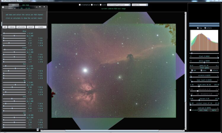Disable the DDP checkbox
Screen dimensions: 222x133
click(192, 70)
